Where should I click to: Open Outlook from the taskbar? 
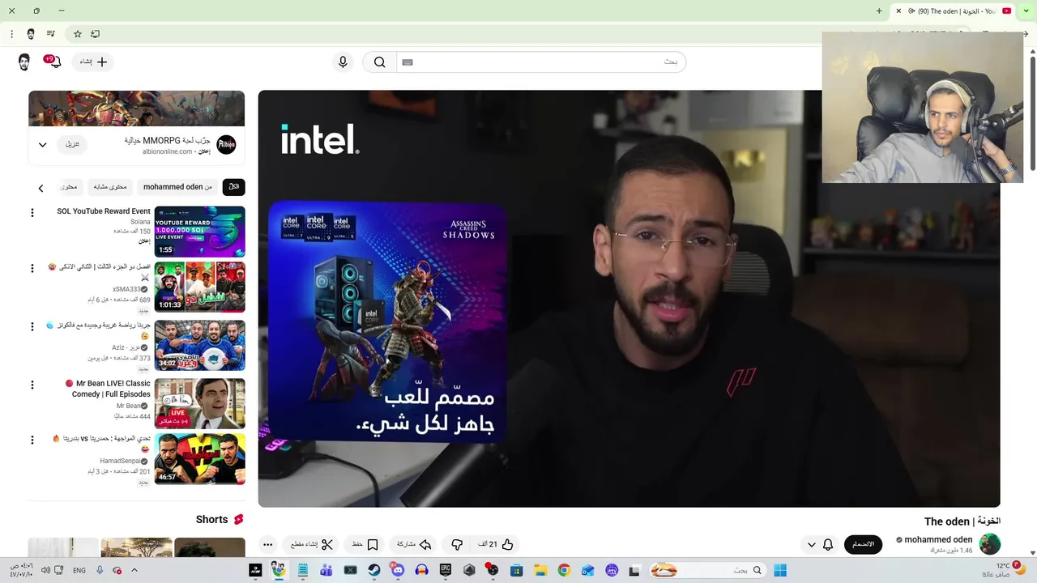click(x=587, y=570)
